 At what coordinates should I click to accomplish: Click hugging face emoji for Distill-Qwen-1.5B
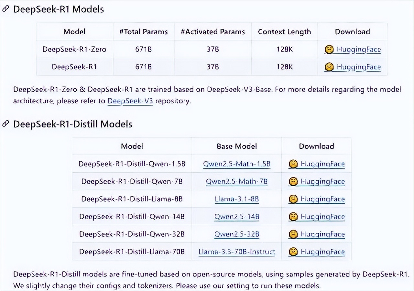tap(293, 164)
